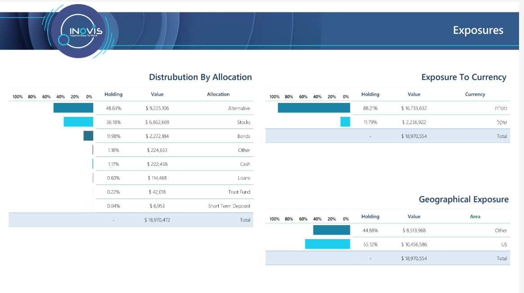Click the US bar in Geographical Exposure

pos(327,244)
